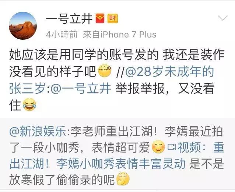
Task: Tap the yellow 财 badge icon
Action: click(112, 18)
